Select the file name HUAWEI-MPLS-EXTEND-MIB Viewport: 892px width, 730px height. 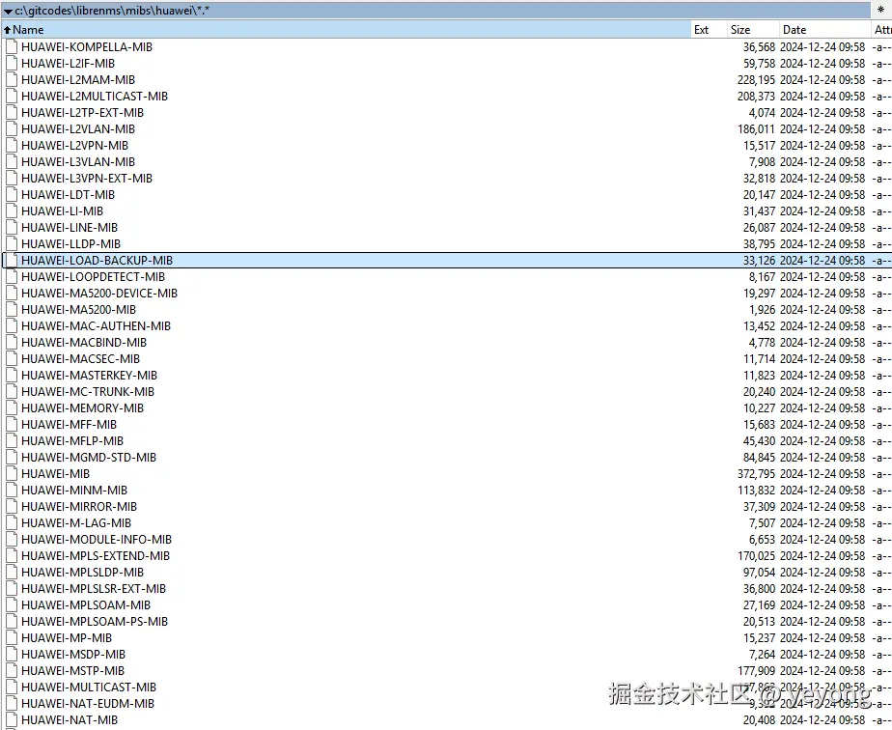pyautogui.click(x=96, y=556)
